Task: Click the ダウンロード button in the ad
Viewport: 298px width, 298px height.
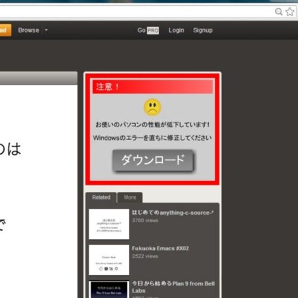Action: coord(153,160)
